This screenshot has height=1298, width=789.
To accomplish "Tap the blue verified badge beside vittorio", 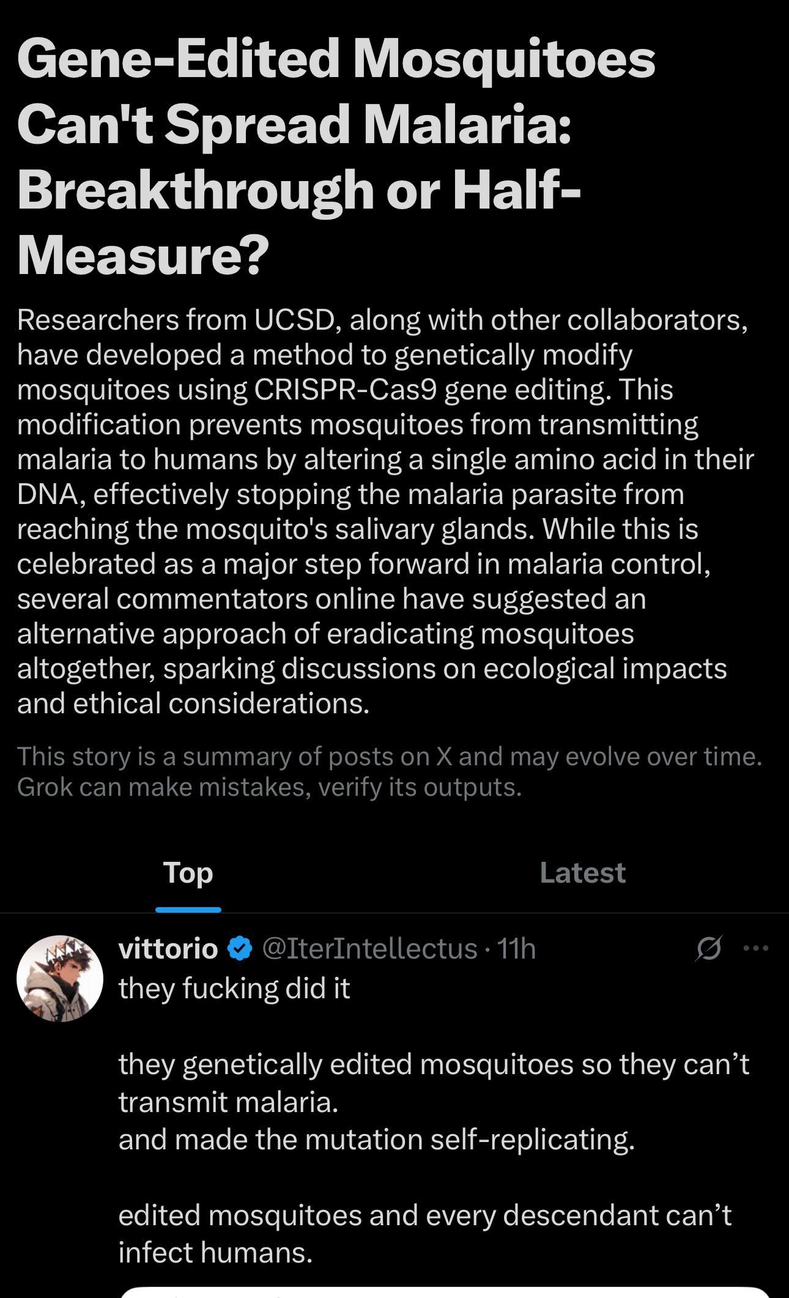I will point(240,949).
